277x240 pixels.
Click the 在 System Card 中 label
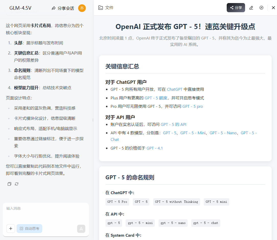(123, 235)
